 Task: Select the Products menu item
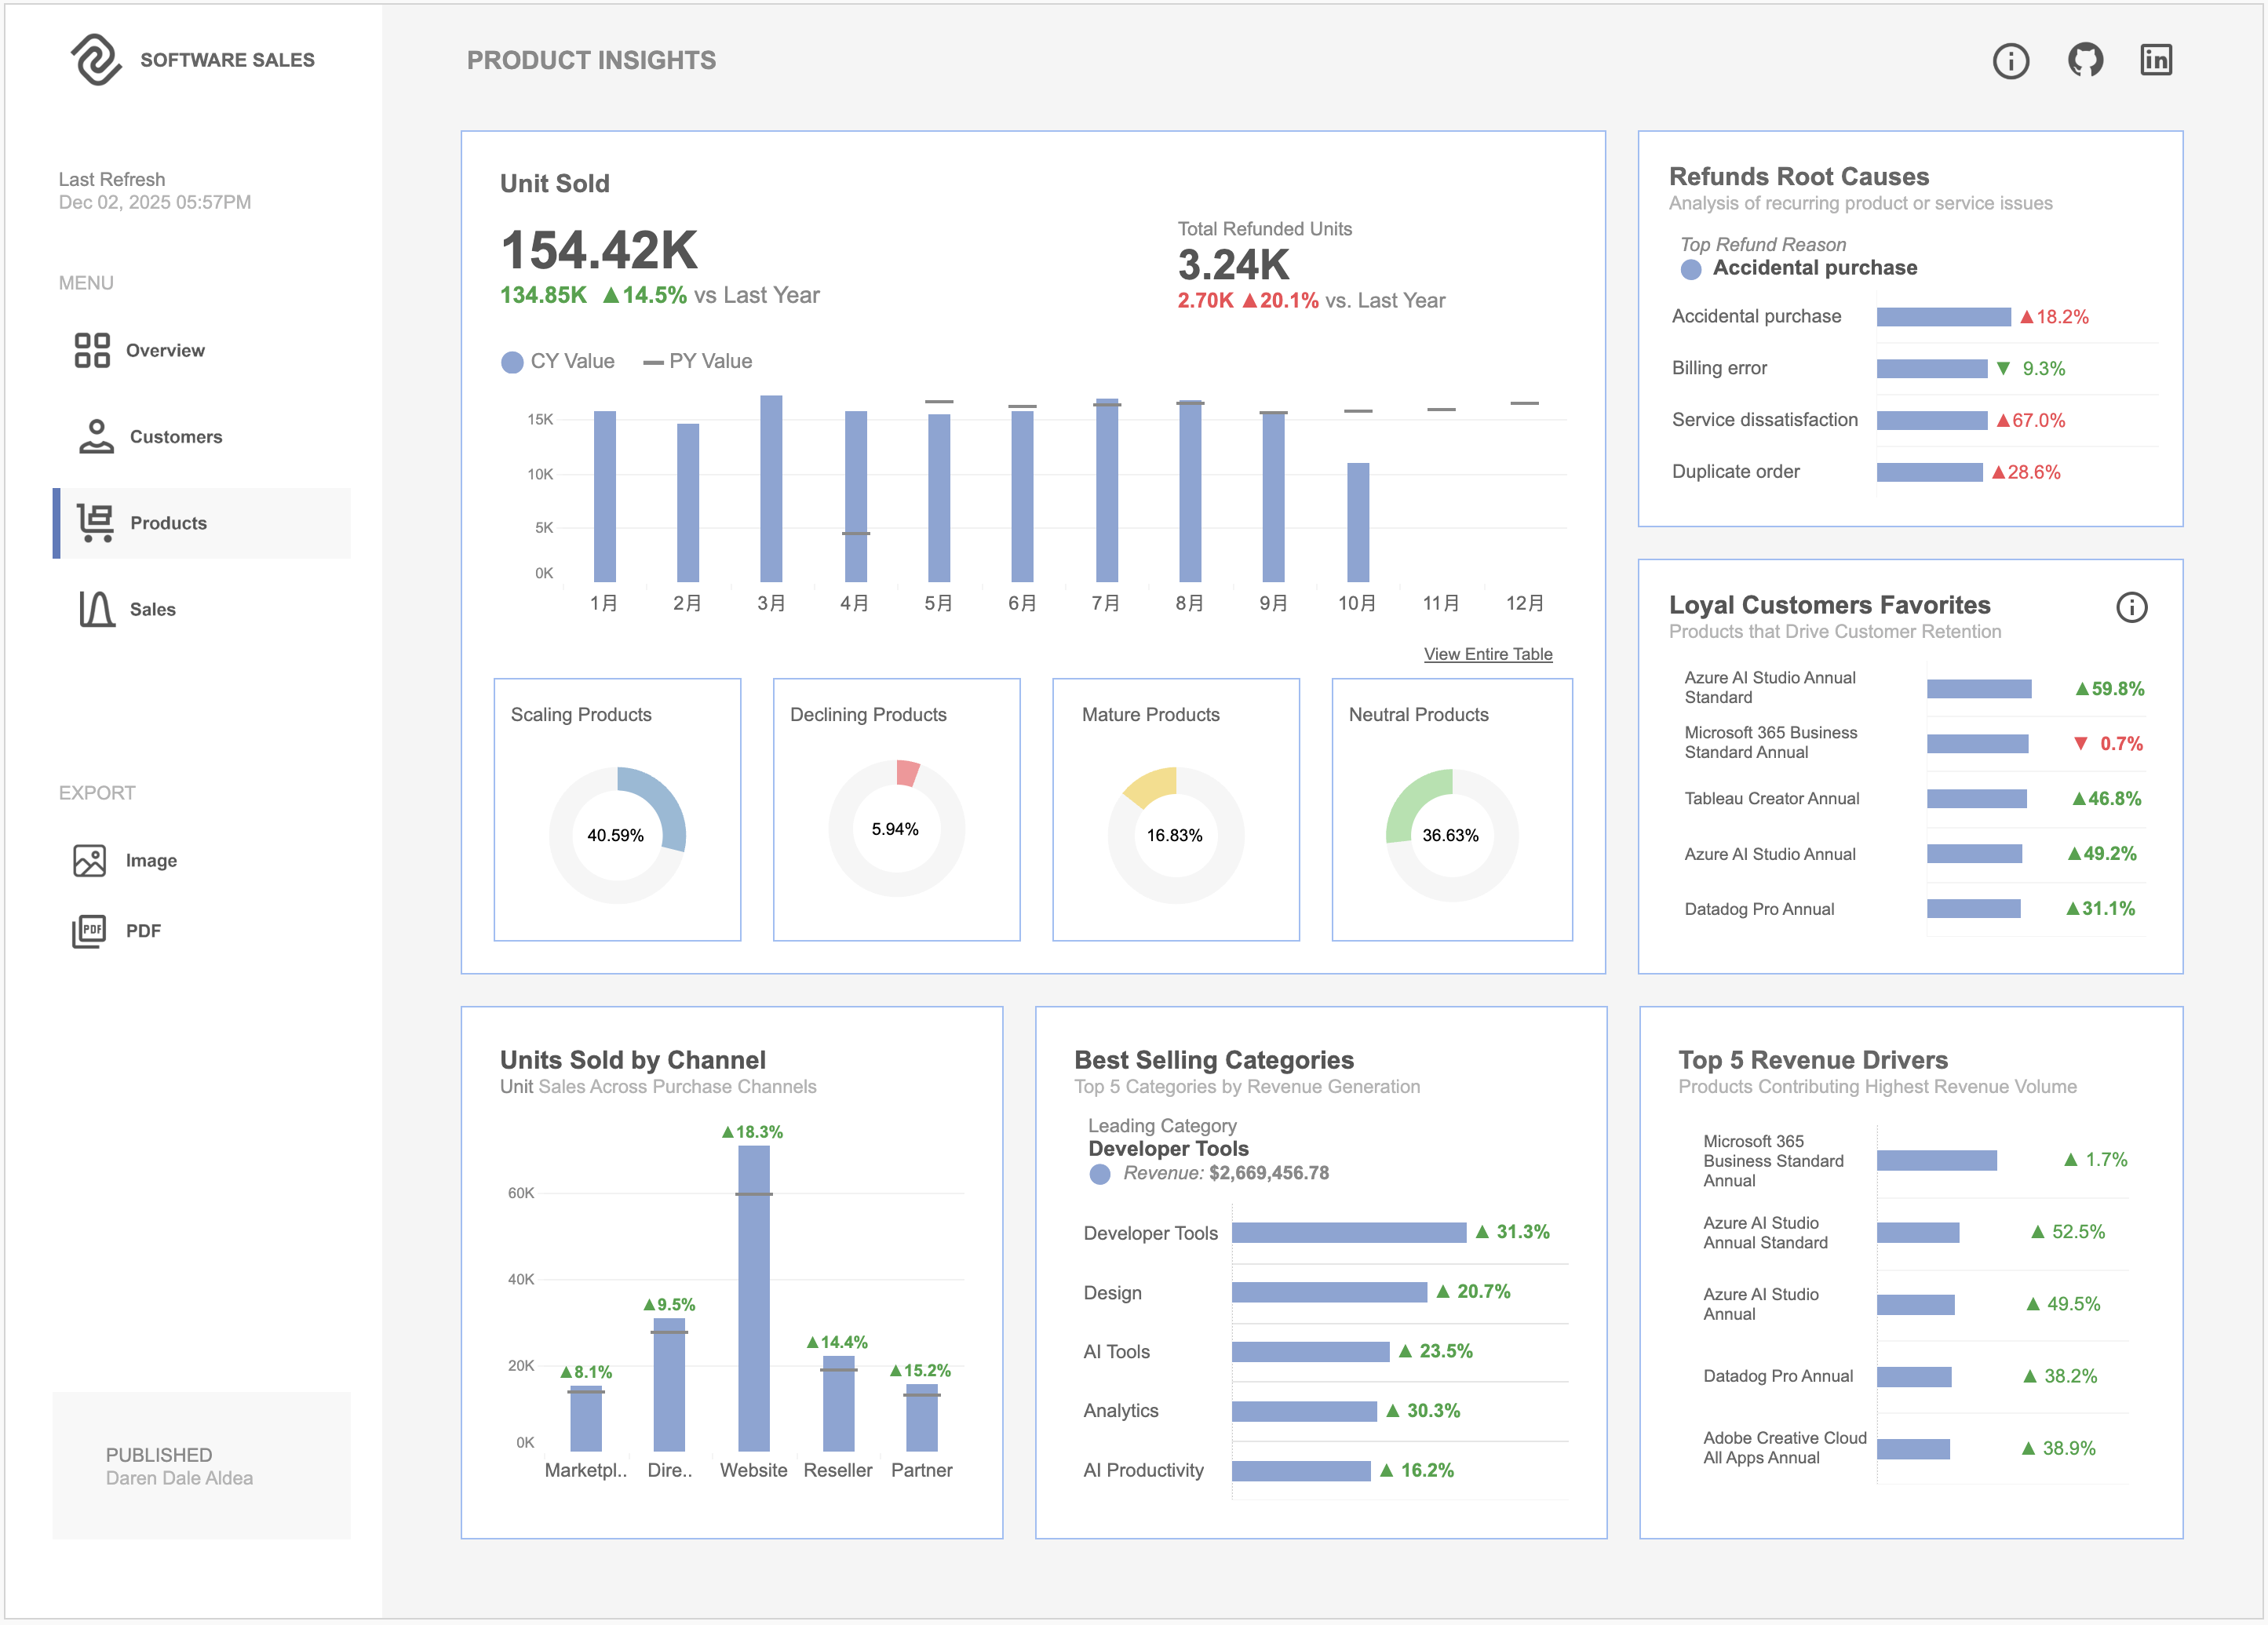click(168, 523)
